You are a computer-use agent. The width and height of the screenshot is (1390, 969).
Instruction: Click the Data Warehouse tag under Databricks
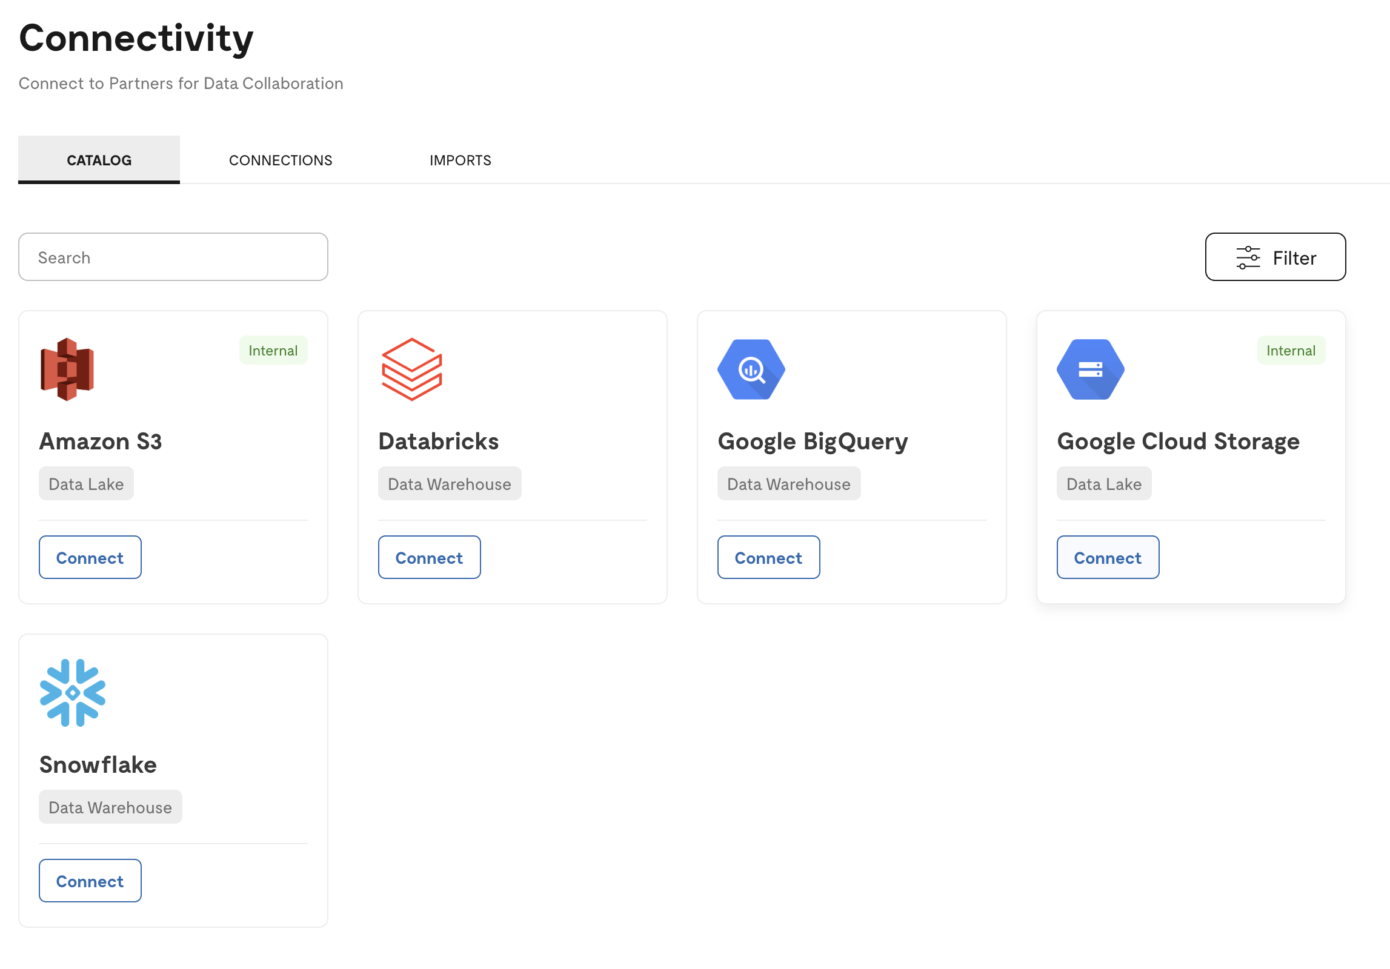pos(450,484)
